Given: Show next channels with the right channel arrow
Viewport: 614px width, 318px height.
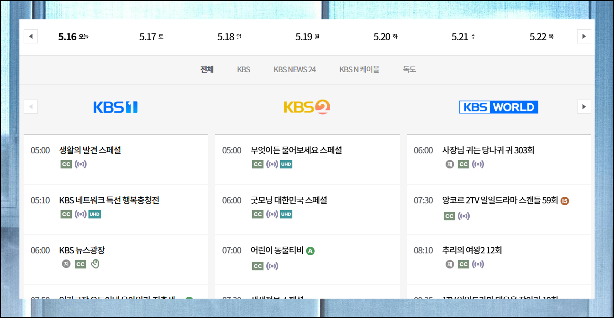Looking at the screenshot, I should 584,107.
